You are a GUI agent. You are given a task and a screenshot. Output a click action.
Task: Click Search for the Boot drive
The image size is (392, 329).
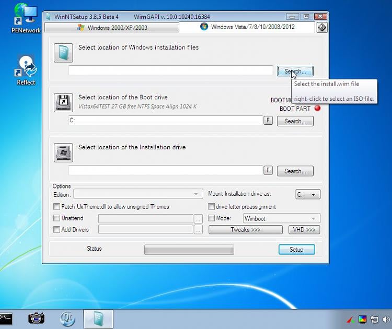coord(295,121)
